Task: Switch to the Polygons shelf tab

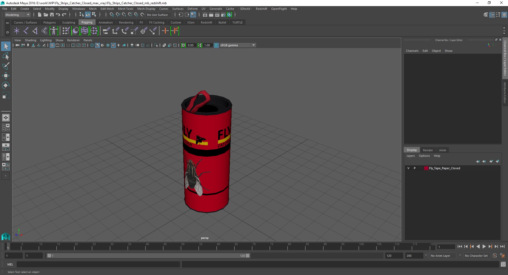Action: point(49,22)
